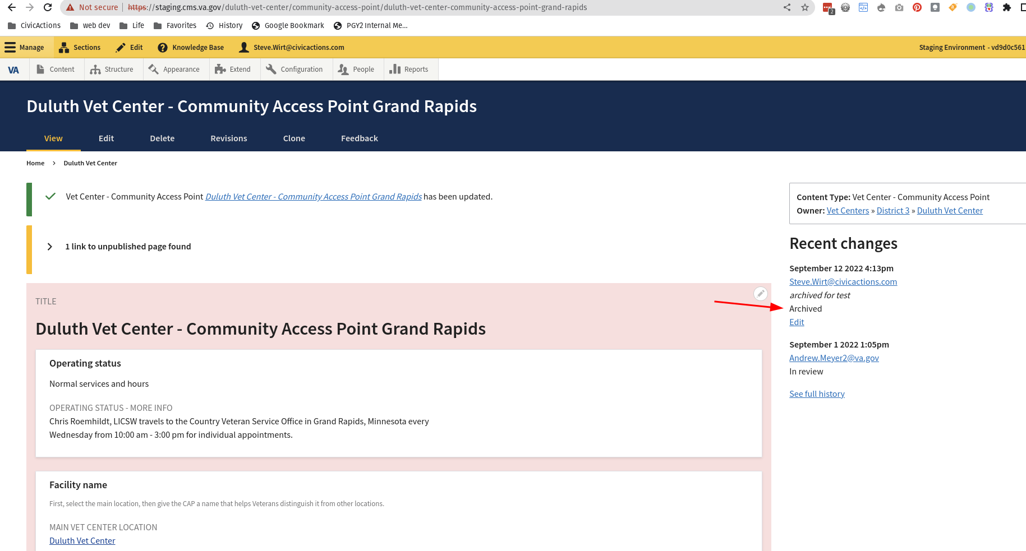
Task: Click the camera screenshot extension icon
Action: point(899,7)
